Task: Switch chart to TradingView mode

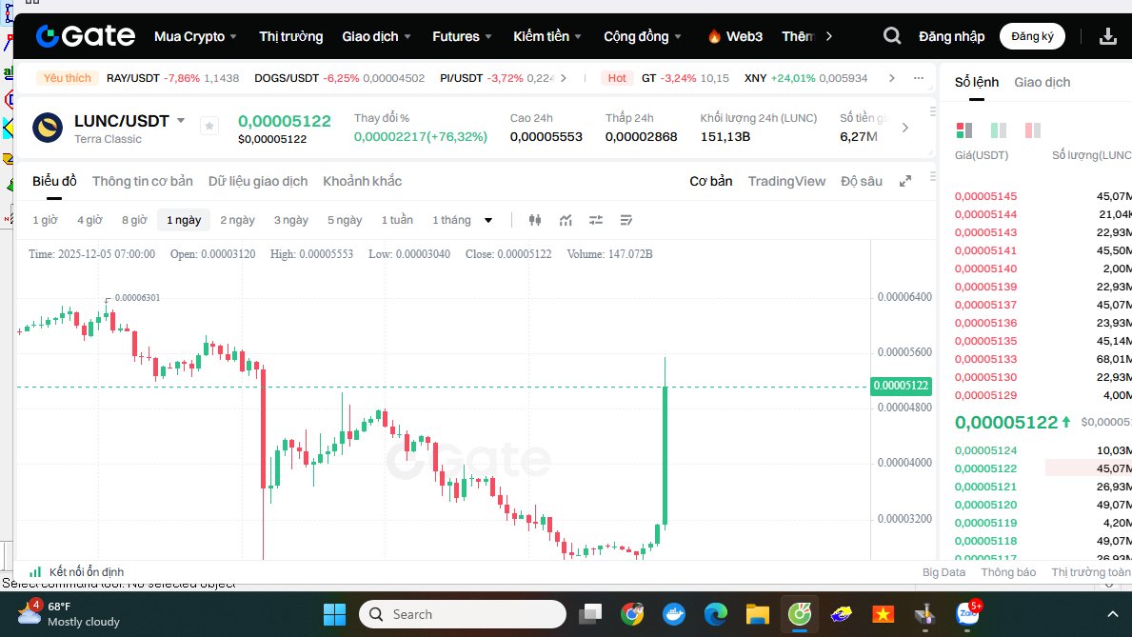Action: coord(786,181)
